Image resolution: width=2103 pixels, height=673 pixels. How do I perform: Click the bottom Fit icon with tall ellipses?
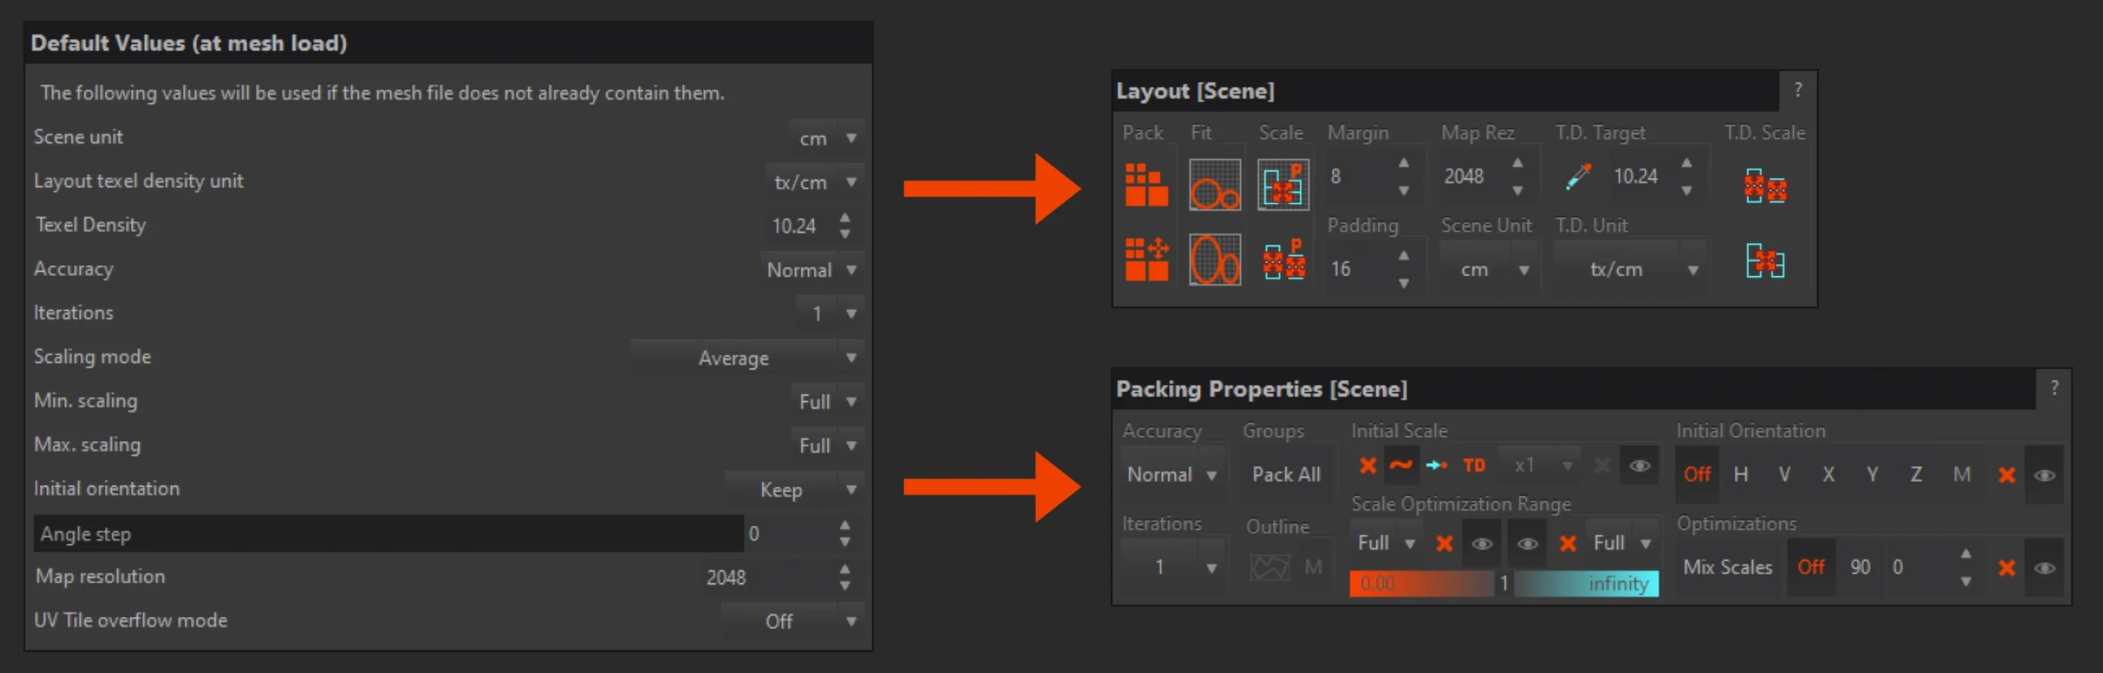tap(1214, 260)
